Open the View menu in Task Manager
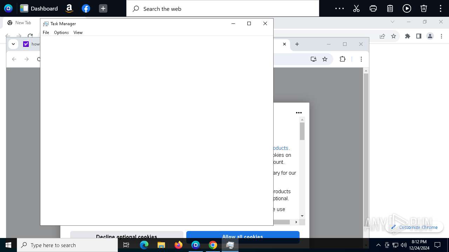 pyautogui.click(x=78, y=33)
